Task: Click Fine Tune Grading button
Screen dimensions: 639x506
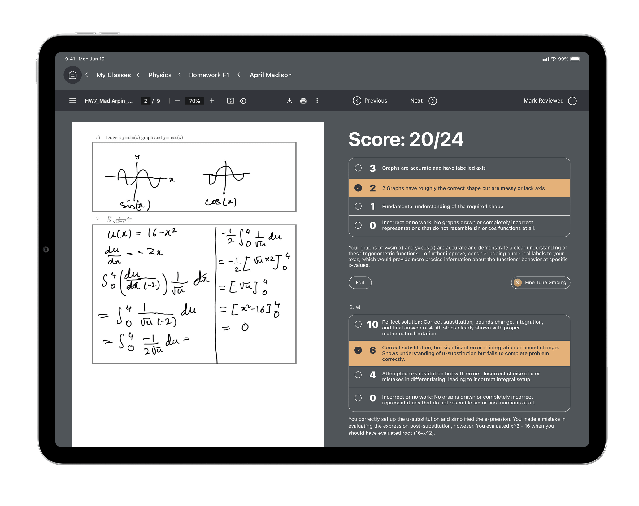Action: click(x=541, y=282)
